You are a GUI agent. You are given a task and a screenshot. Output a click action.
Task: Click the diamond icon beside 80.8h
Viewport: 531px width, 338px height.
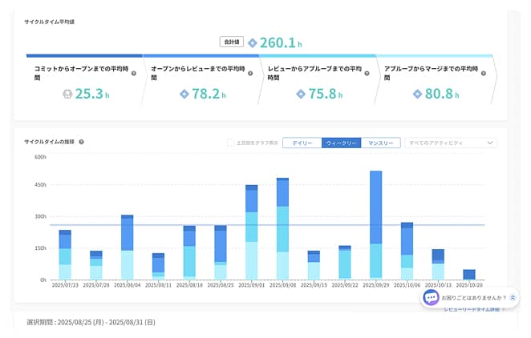click(417, 94)
